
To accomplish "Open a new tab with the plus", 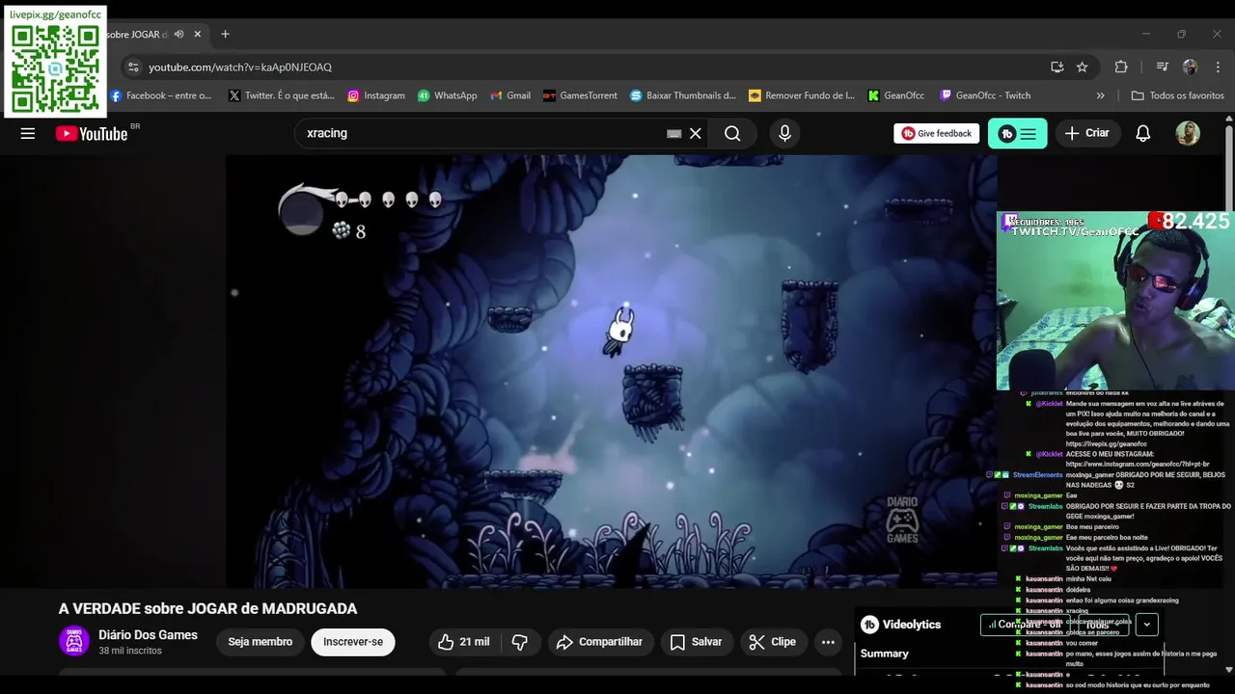I will [225, 34].
